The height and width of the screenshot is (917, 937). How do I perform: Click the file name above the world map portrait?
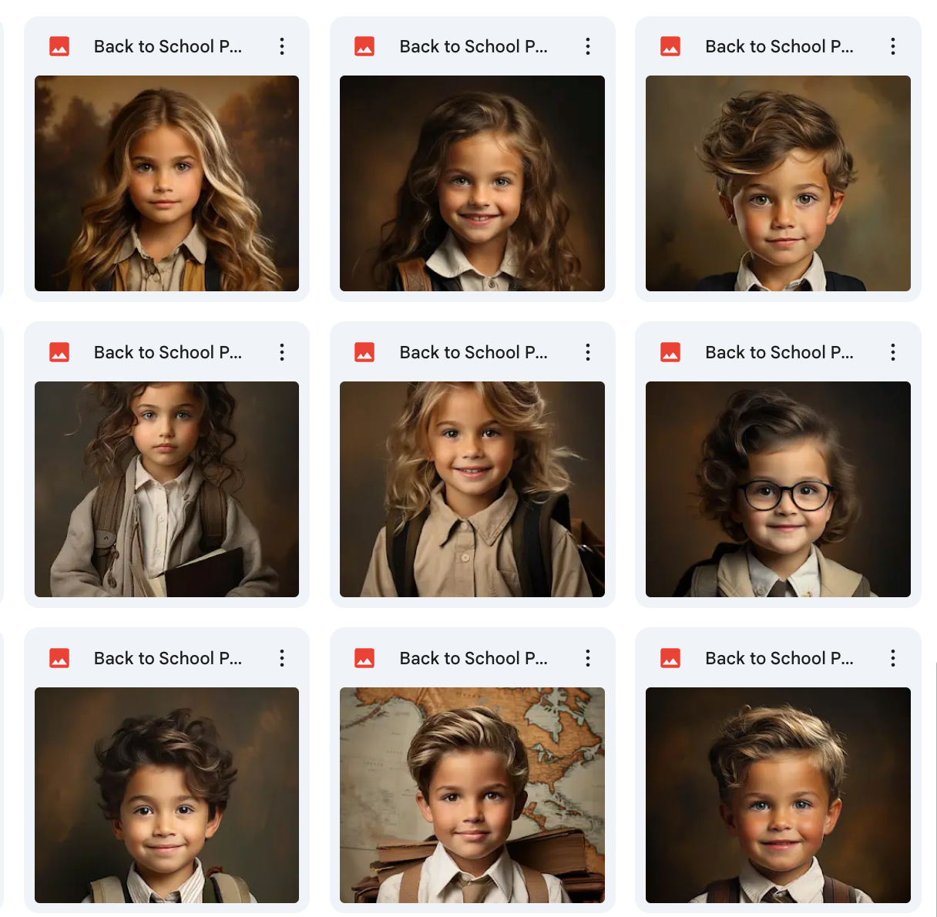(473, 658)
